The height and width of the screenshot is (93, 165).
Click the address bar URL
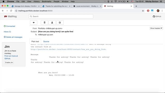35,11
